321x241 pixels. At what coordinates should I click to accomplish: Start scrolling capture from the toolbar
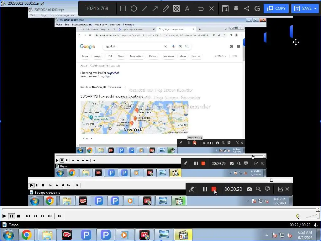coord(225,8)
